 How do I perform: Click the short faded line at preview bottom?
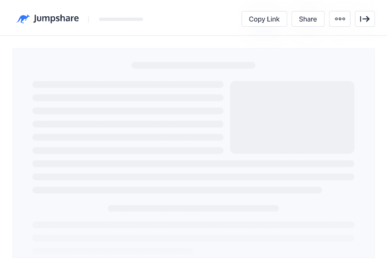(x=113, y=251)
